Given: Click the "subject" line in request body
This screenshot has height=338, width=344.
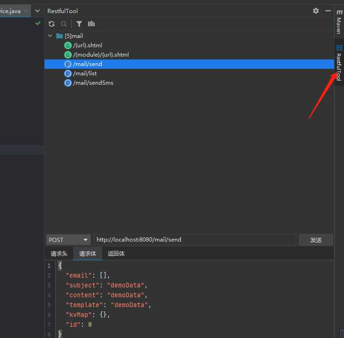Looking at the screenshot, I should pos(107,285).
